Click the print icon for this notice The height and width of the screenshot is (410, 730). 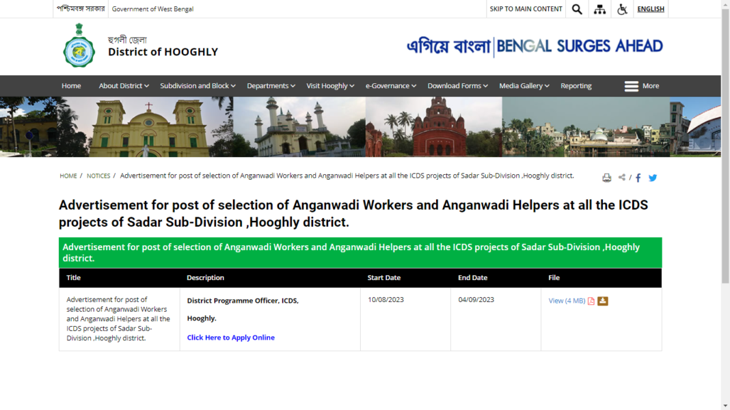click(x=606, y=177)
